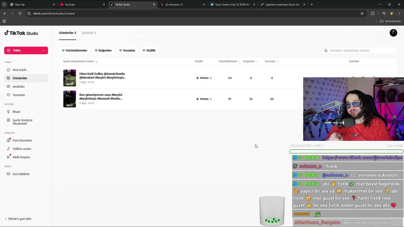This screenshot has height=227, width=404.
Task: Click the Hima Katil Galiba post title
Action: pyautogui.click(x=103, y=76)
